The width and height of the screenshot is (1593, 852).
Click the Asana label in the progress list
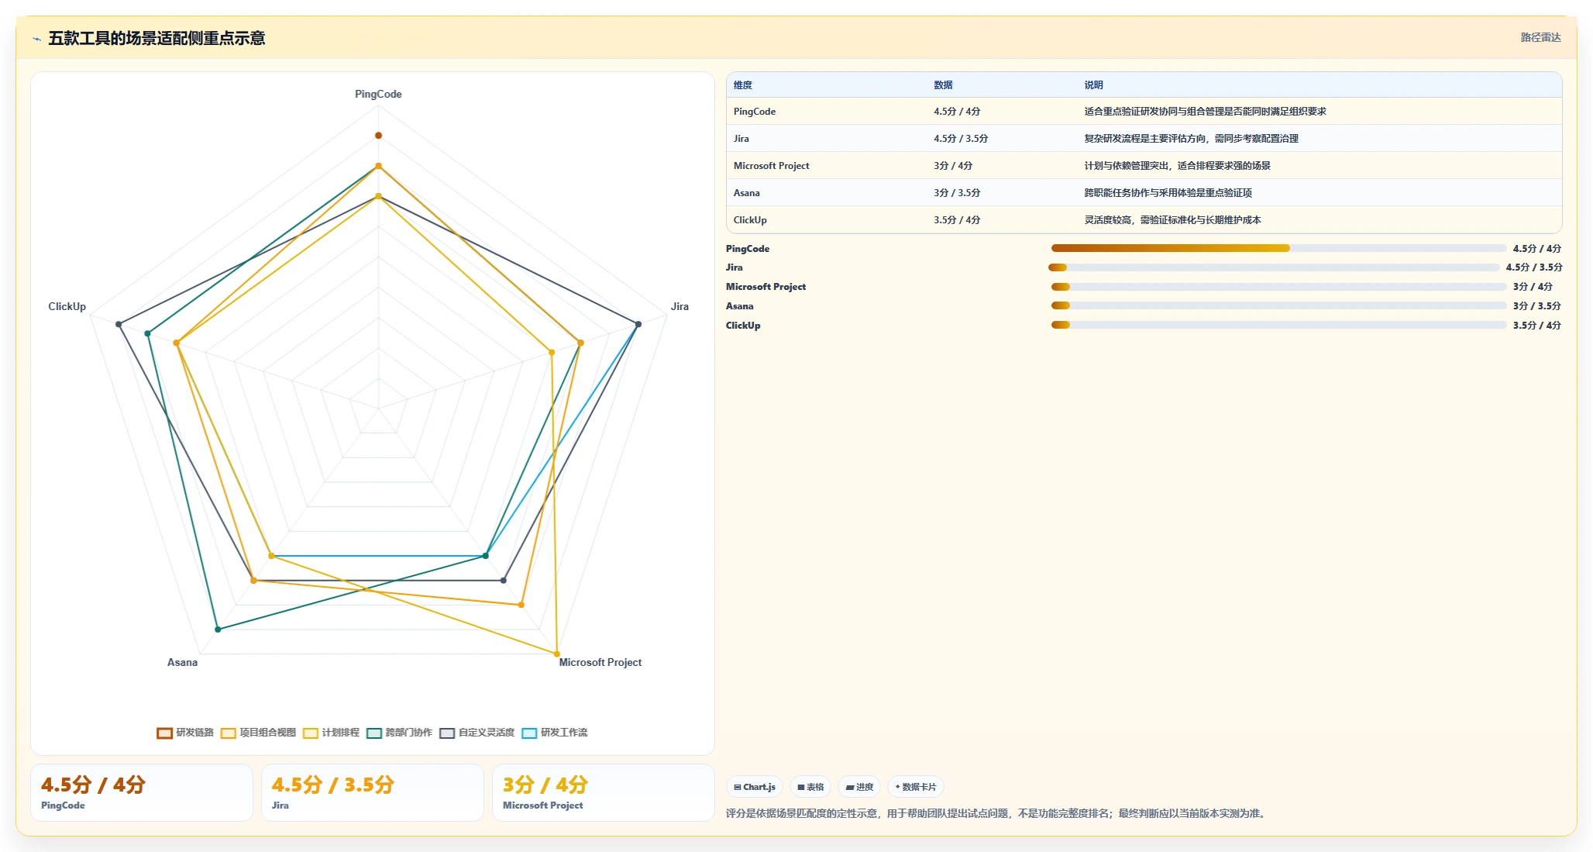(740, 306)
